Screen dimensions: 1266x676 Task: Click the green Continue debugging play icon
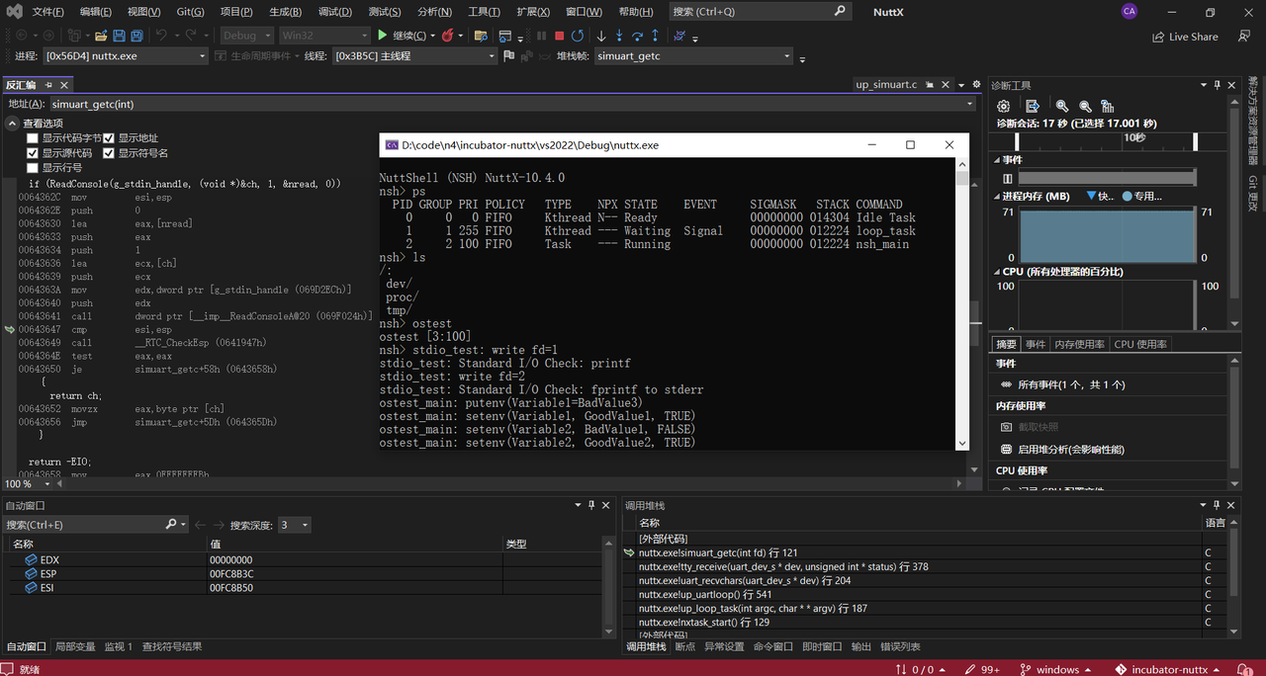383,36
